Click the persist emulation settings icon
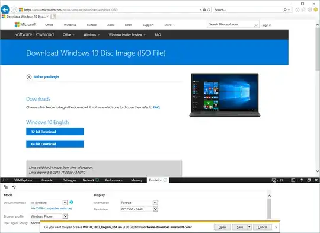The width and height of the screenshot is (320, 233). (x=6, y=187)
